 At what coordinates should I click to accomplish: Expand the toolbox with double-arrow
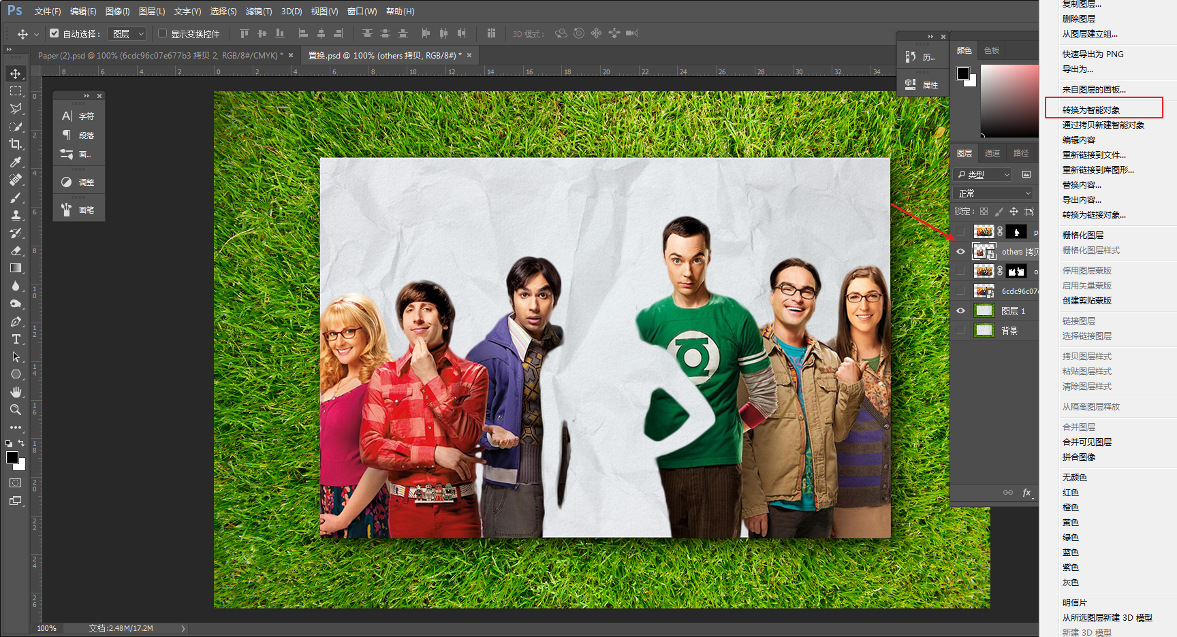click(x=9, y=50)
